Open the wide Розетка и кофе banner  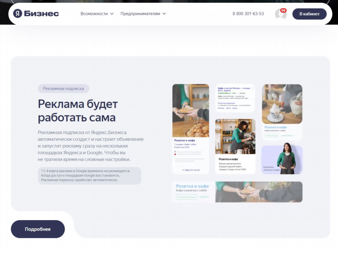[237, 192]
